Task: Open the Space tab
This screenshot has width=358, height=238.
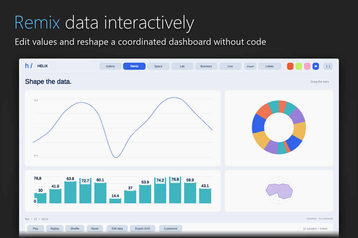Action: pos(158,66)
